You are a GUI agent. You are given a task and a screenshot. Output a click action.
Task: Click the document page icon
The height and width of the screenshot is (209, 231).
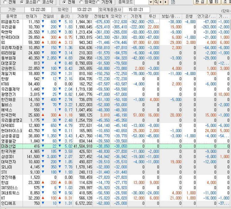point(173,2)
